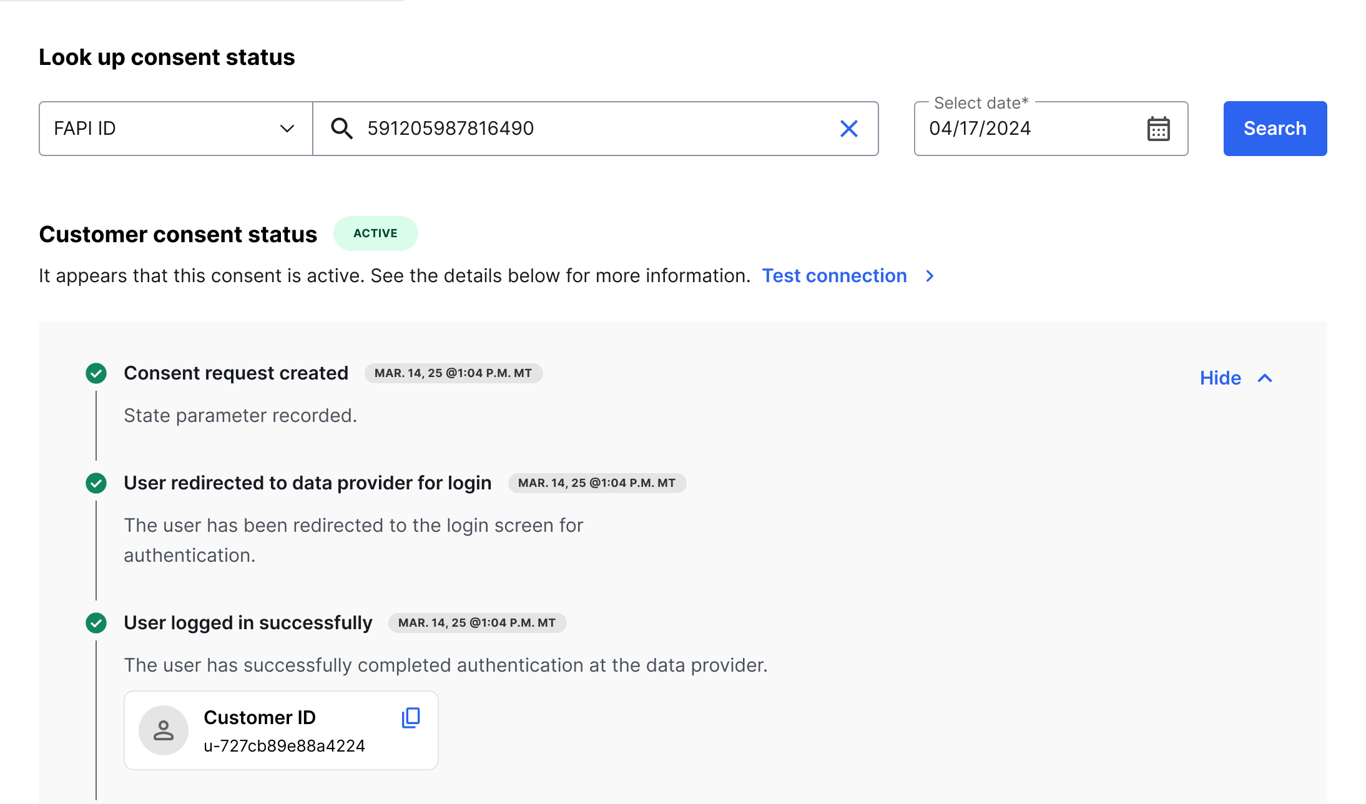Click green checkmark beside Consent request created

pyautogui.click(x=96, y=373)
